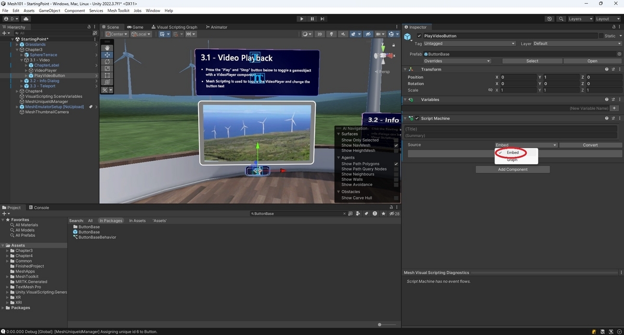Open the GameObject menu

click(x=49, y=10)
